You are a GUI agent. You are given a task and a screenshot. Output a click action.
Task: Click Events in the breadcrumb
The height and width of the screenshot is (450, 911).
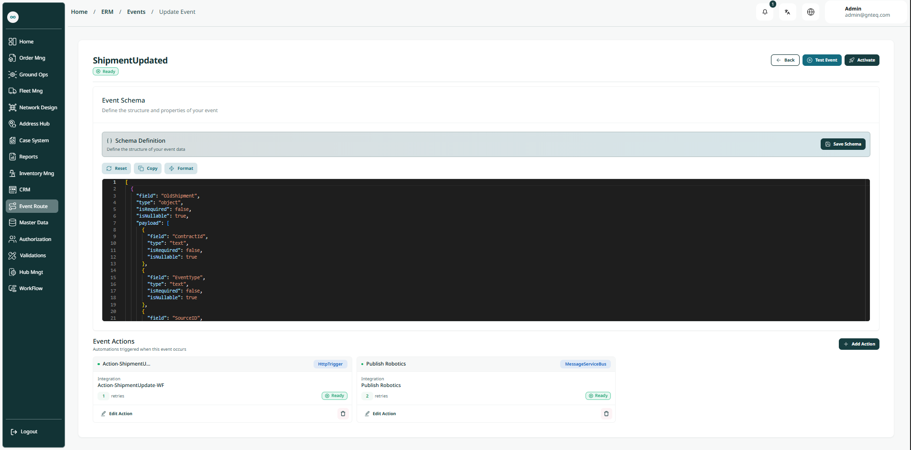point(136,12)
